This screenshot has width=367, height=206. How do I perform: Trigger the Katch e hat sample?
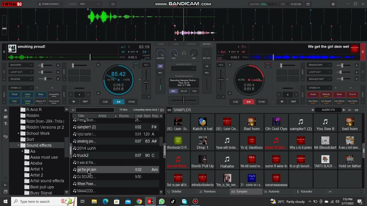pyautogui.click(x=202, y=123)
